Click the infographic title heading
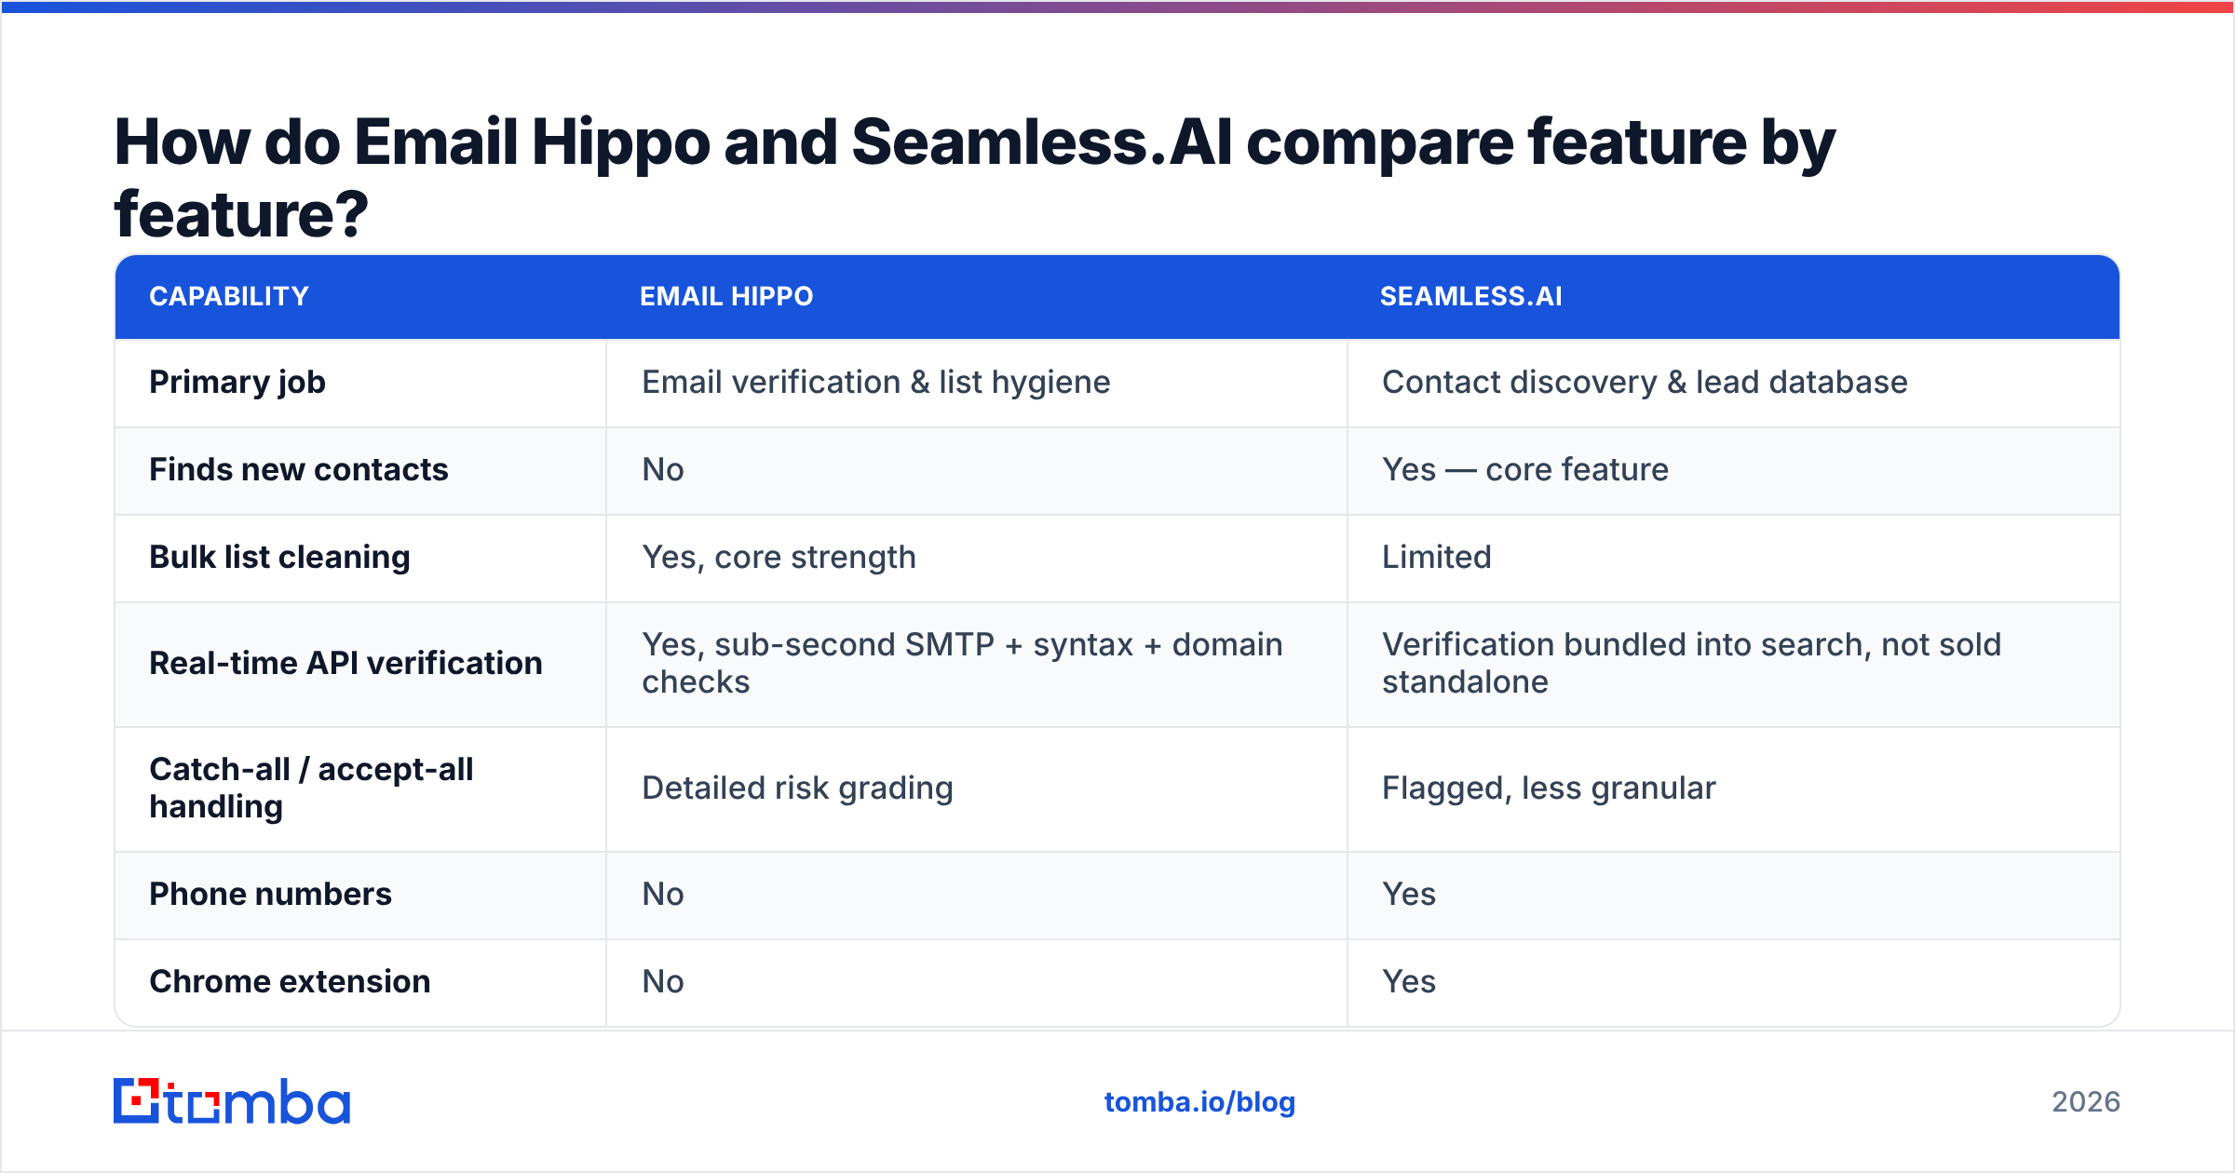 click(x=974, y=177)
